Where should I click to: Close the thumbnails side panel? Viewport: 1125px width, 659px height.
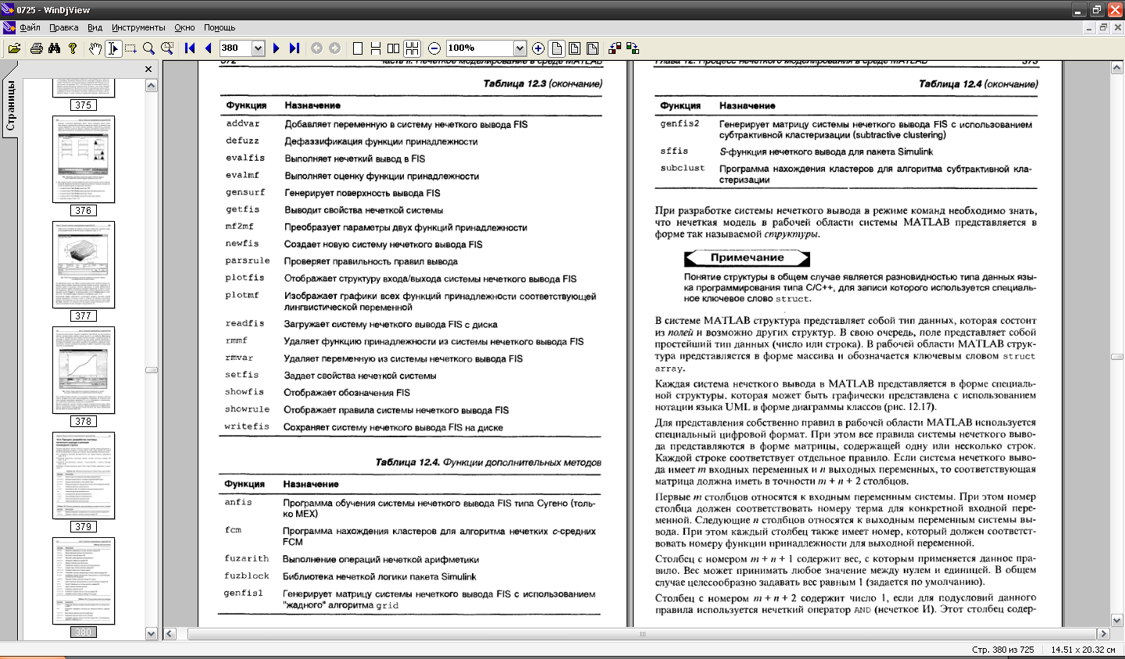pyautogui.click(x=148, y=69)
